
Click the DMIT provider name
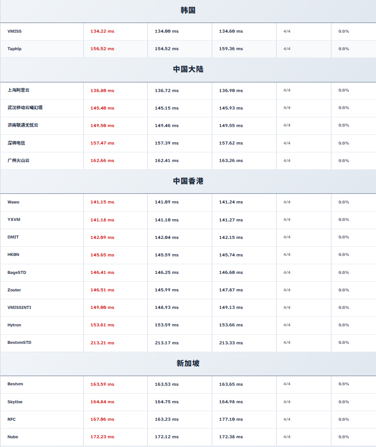(x=13, y=237)
